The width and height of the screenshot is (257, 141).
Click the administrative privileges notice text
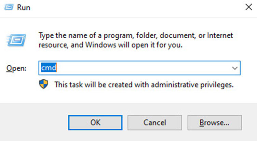pyautogui.click(x=144, y=85)
